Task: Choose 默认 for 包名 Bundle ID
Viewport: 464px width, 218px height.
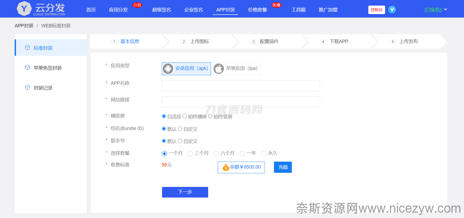Action: (164, 129)
